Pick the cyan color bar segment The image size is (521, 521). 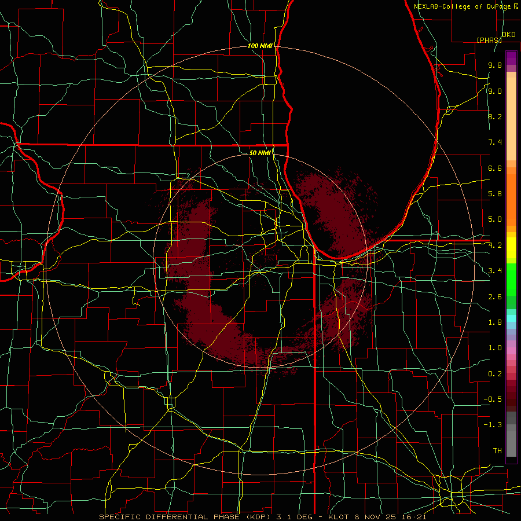click(x=511, y=318)
